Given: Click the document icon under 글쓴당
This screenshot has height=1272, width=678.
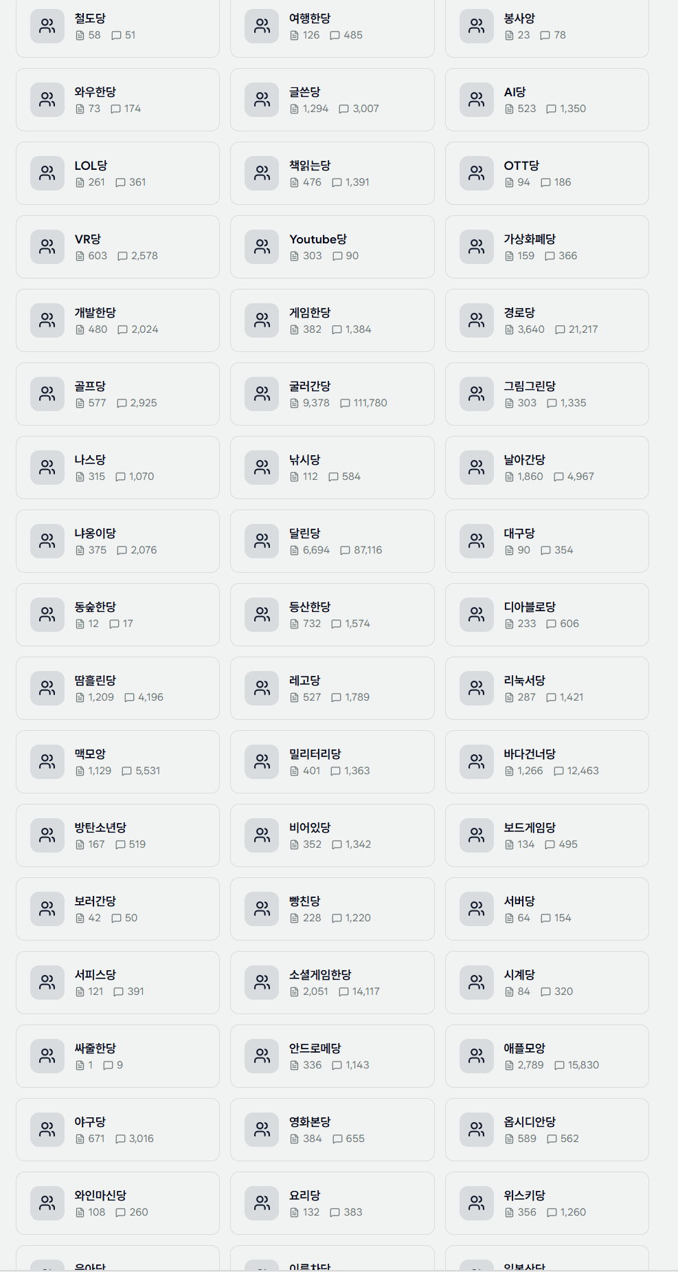Looking at the screenshot, I should pyautogui.click(x=294, y=109).
